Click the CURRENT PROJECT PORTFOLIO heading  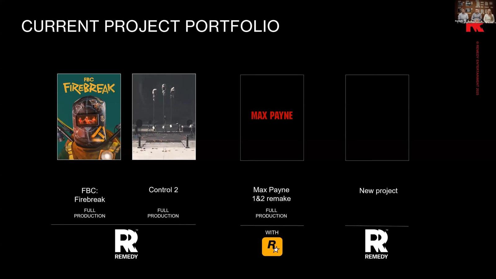(x=150, y=26)
